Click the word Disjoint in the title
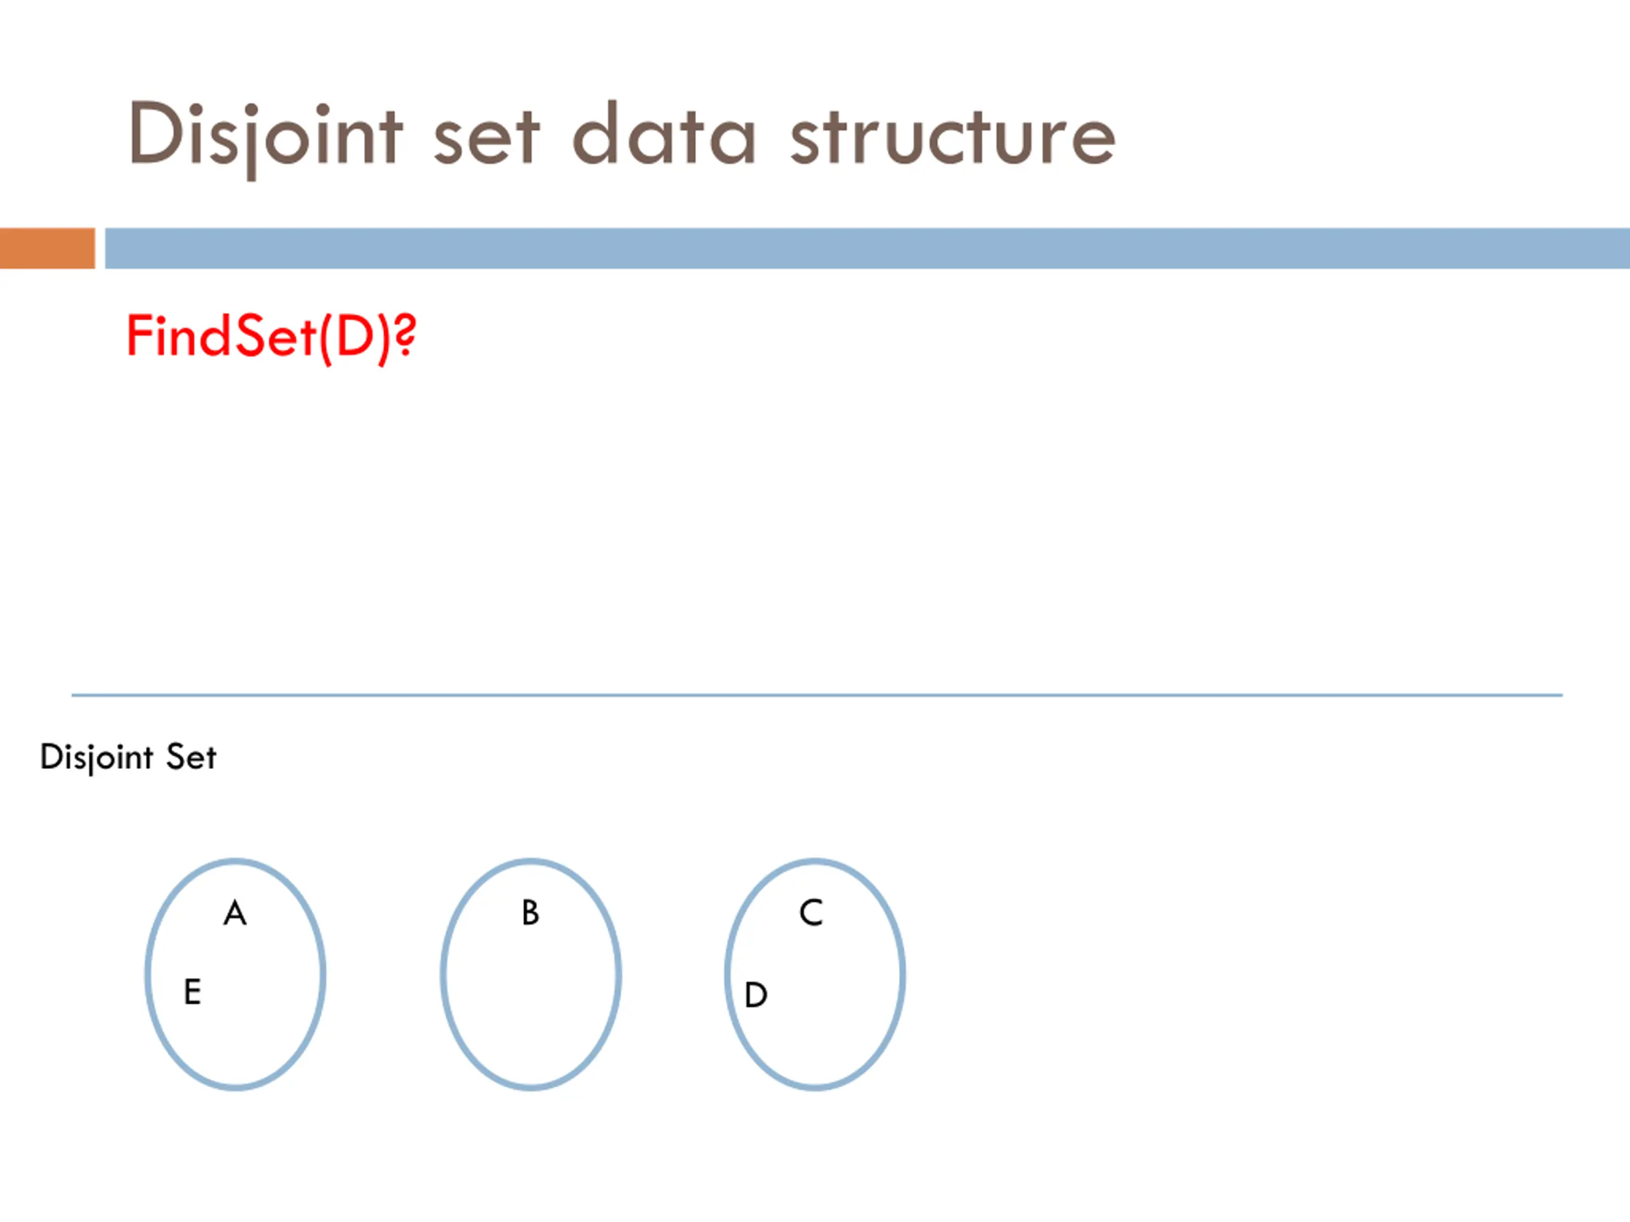The image size is (1630, 1222). pyautogui.click(x=266, y=139)
